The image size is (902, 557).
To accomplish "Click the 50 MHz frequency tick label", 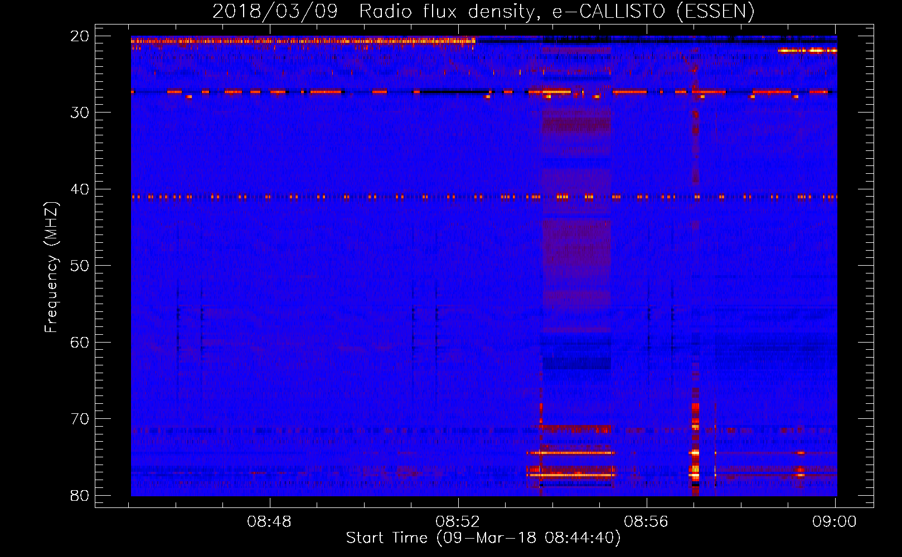I will pyautogui.click(x=80, y=266).
